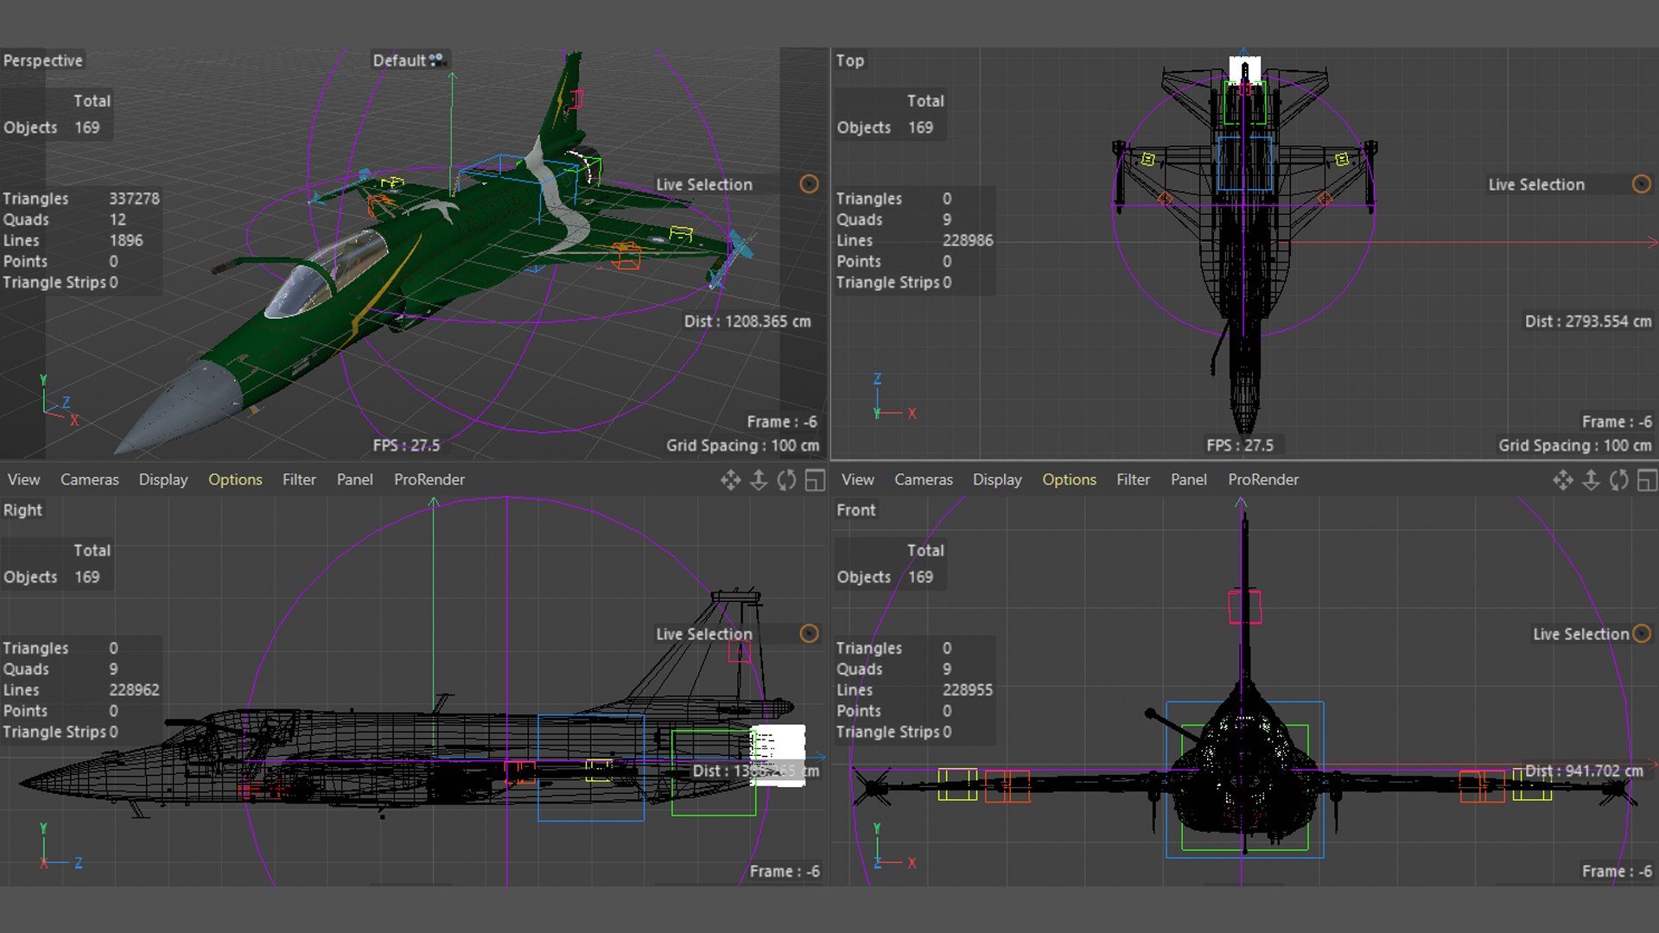Open Options menu above Front viewport
Image resolution: width=1659 pixels, height=933 pixels.
pyautogui.click(x=1069, y=479)
